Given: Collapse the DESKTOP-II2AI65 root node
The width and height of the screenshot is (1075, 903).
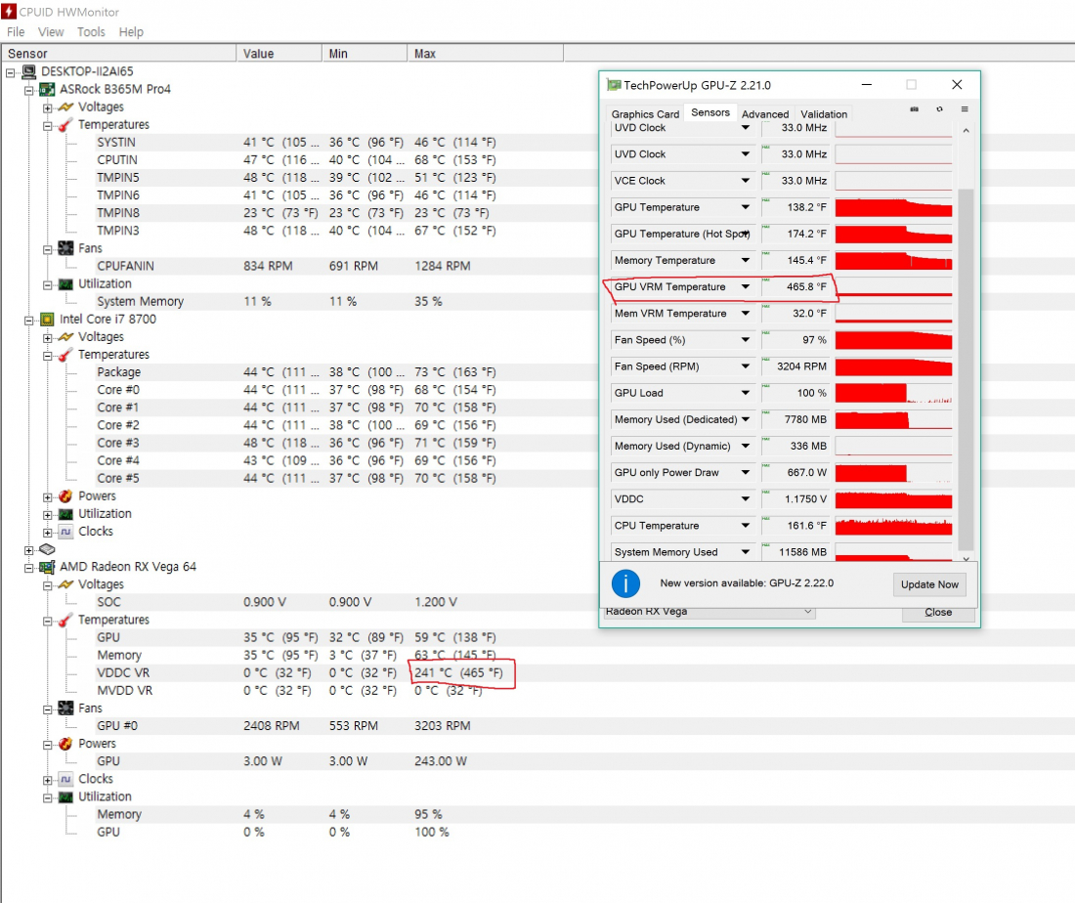Looking at the screenshot, I should click(x=11, y=72).
